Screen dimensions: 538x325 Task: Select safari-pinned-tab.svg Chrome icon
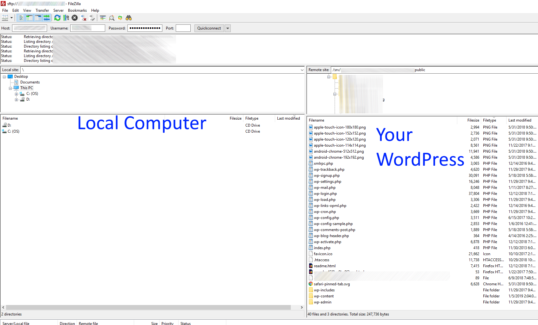click(311, 284)
